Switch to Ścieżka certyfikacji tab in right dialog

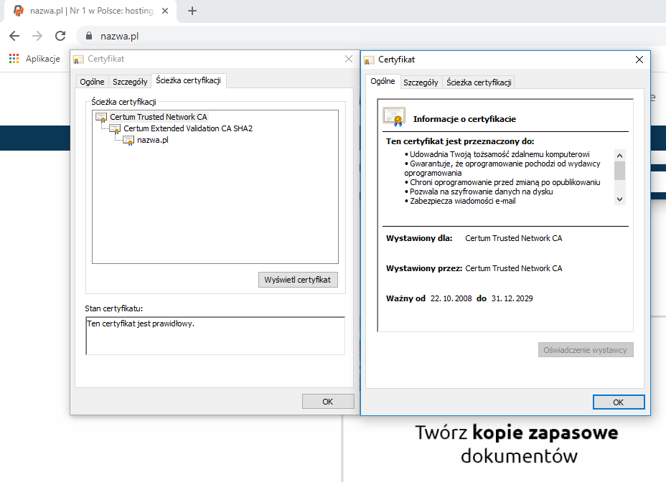pos(479,82)
